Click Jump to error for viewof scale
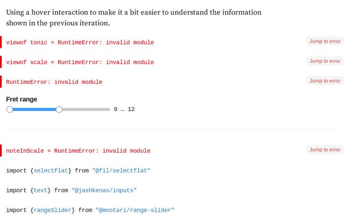 [x=325, y=61]
